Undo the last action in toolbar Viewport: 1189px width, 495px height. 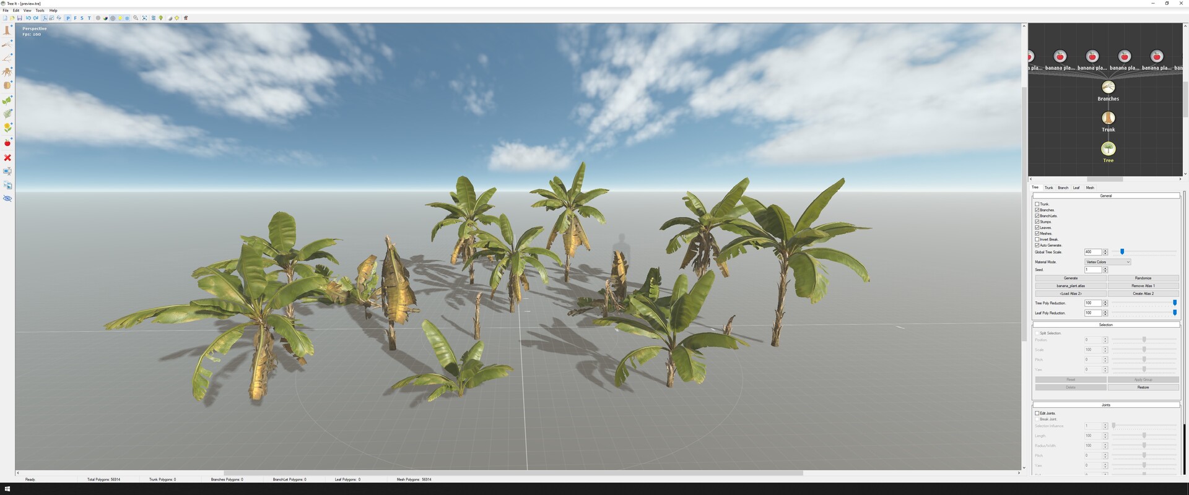click(x=28, y=18)
